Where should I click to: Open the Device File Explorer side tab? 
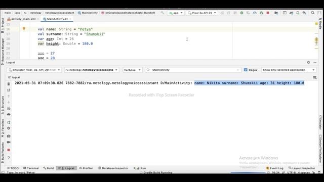pos(320,149)
